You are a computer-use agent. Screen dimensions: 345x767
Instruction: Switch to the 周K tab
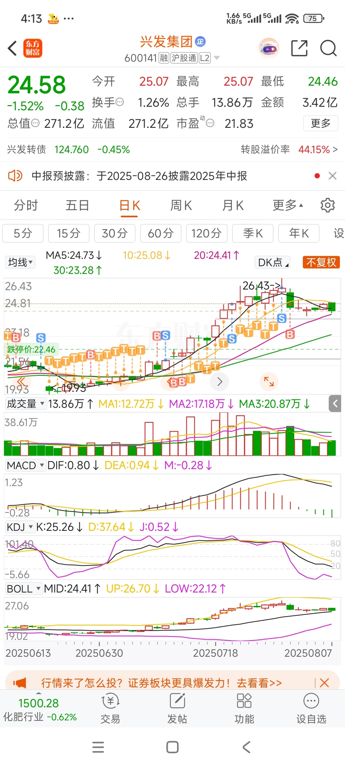(x=181, y=205)
